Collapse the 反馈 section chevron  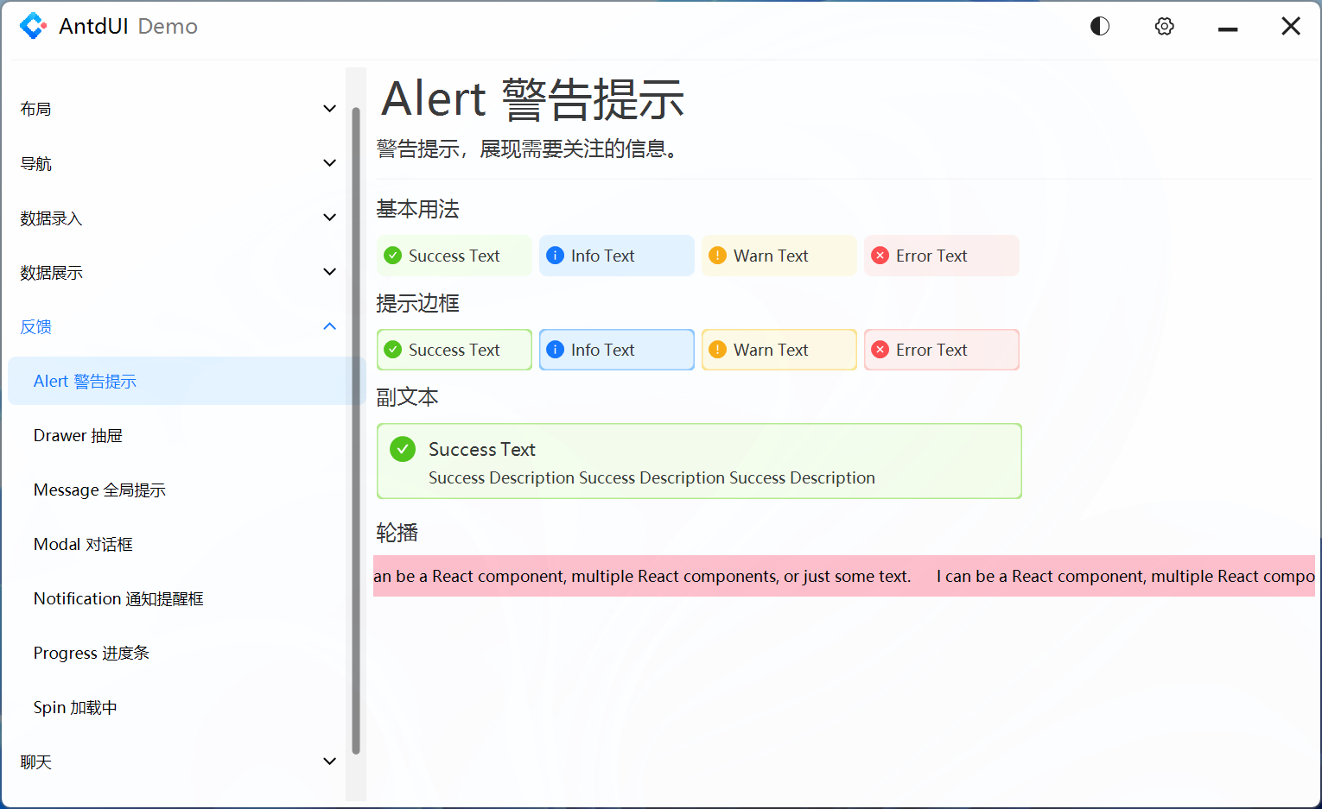tap(329, 326)
